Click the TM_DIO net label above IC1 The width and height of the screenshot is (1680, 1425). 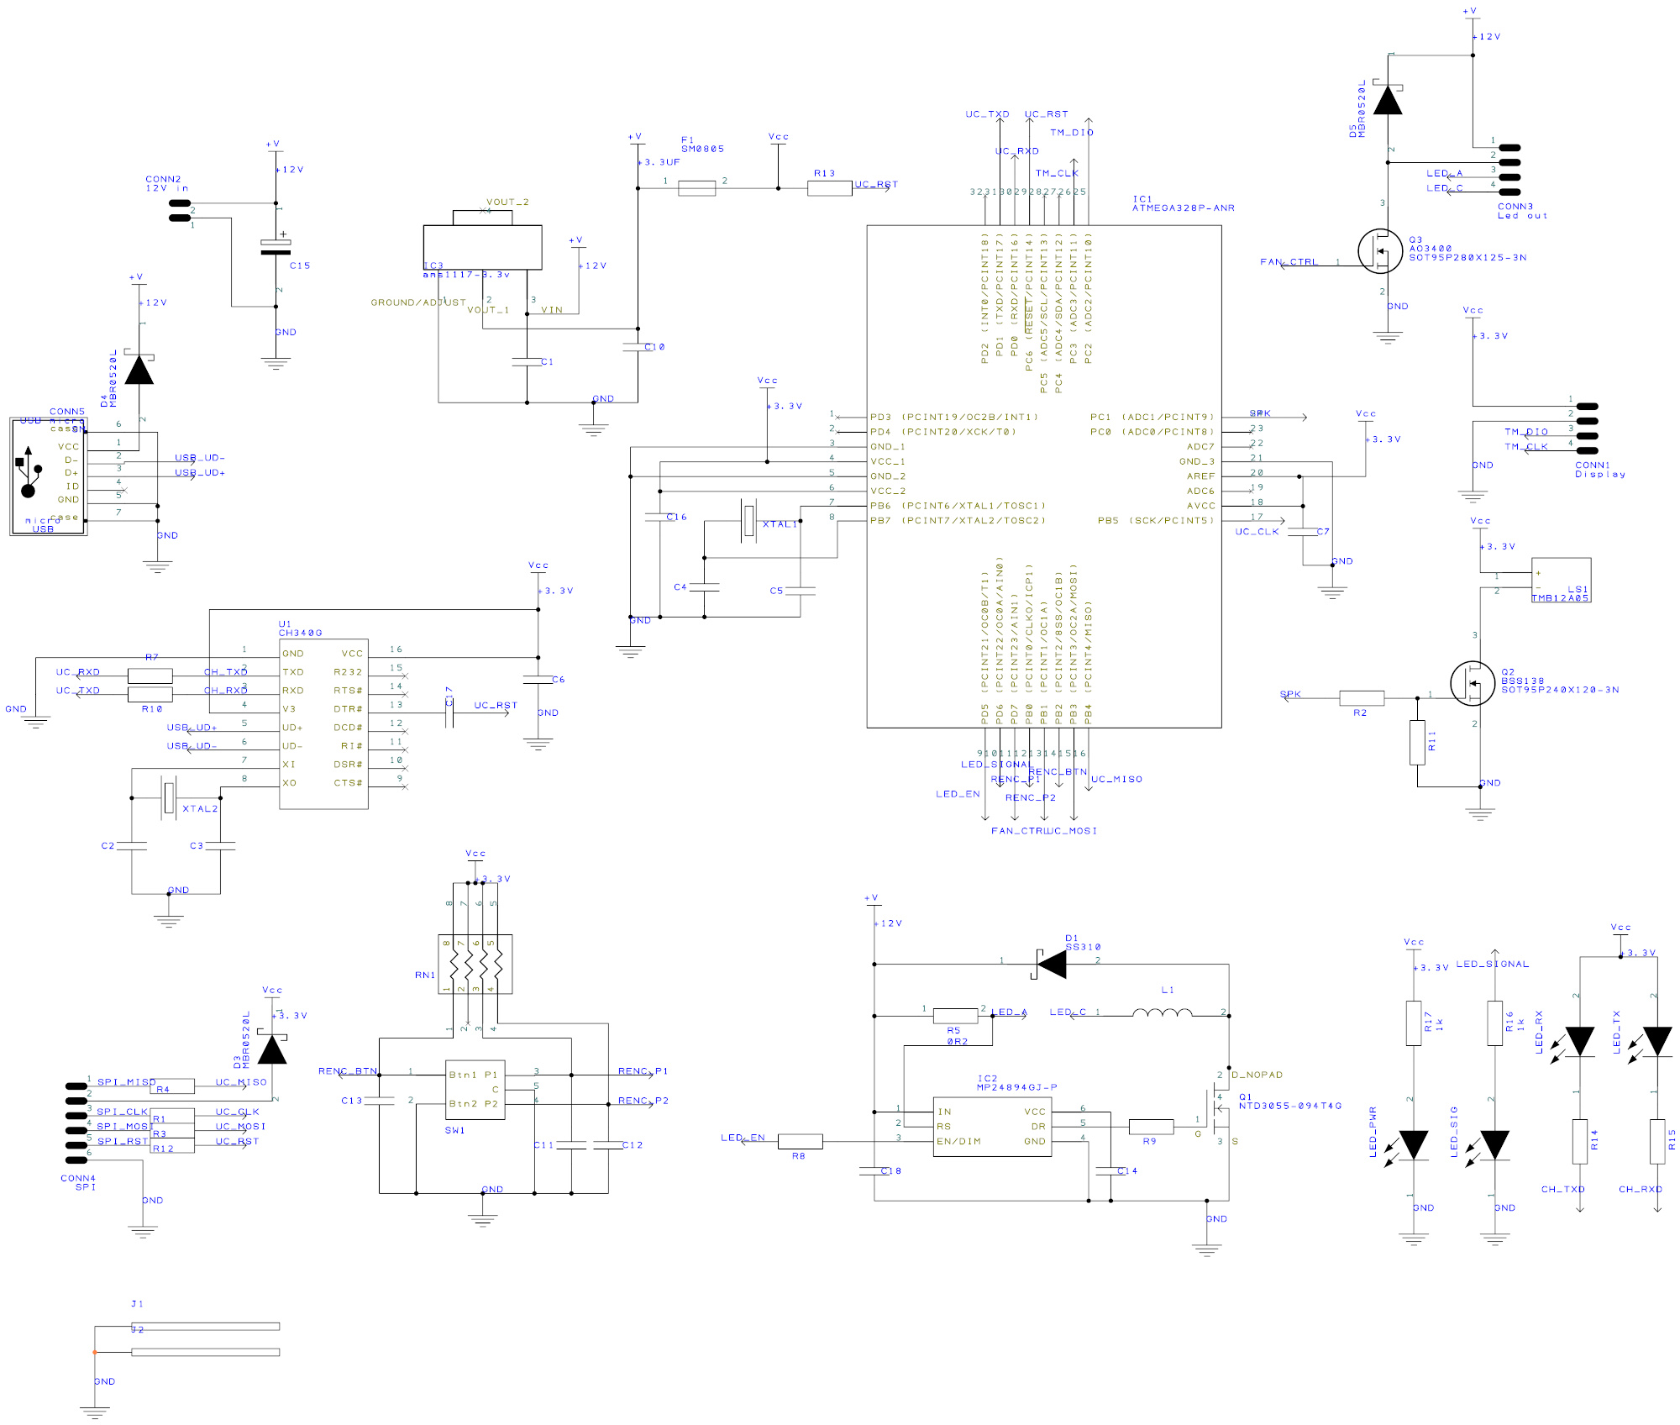(1072, 133)
